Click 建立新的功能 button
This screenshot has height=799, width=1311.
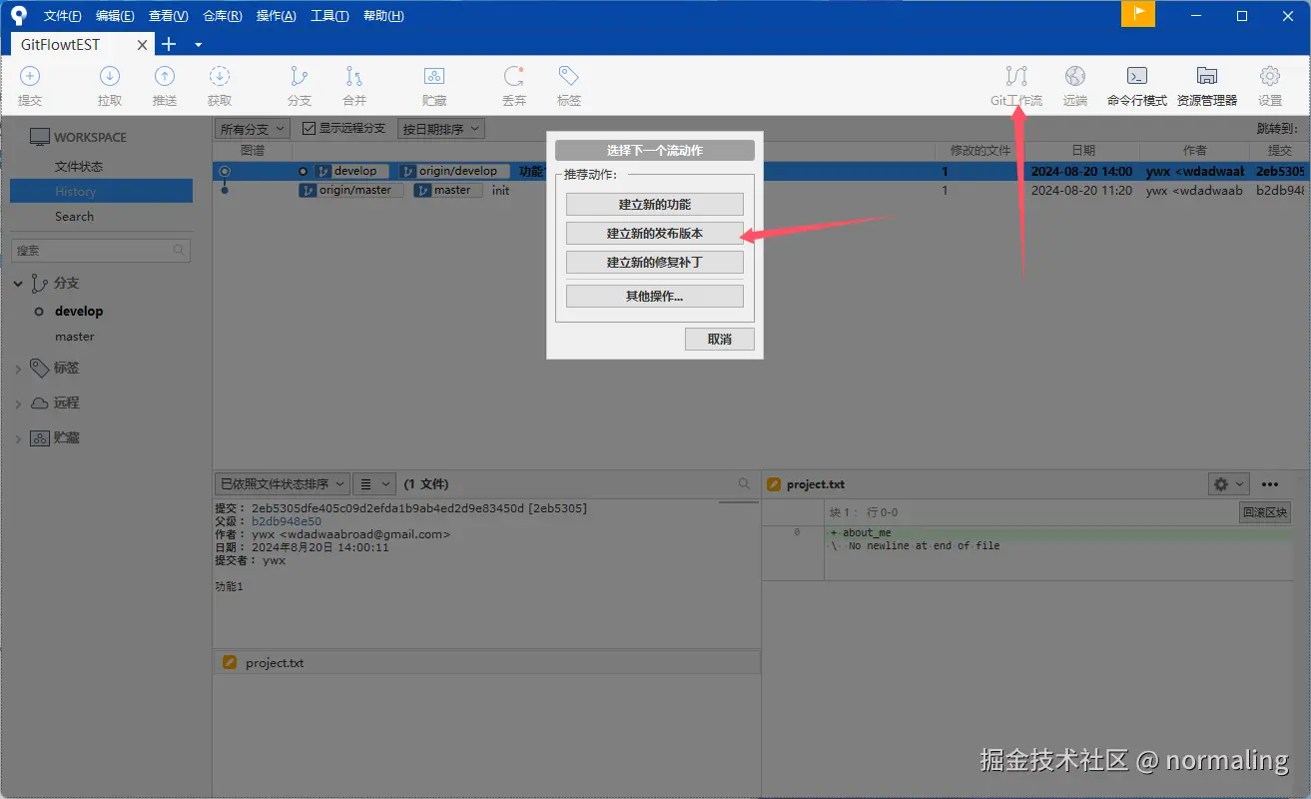[655, 205]
